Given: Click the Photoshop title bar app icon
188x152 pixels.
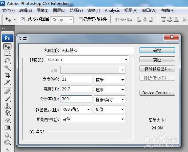Looking at the screenshot, I should pyautogui.click(x=3, y=3).
